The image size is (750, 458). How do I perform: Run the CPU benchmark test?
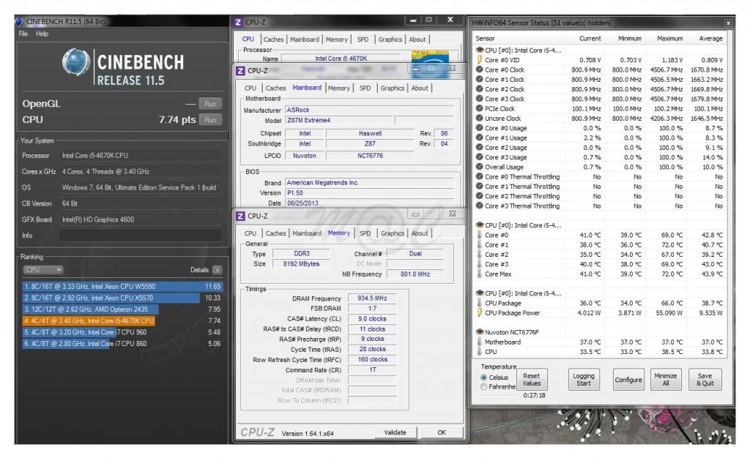211,119
